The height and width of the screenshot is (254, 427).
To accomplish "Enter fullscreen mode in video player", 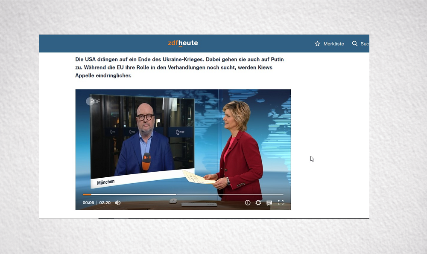I will [281, 203].
